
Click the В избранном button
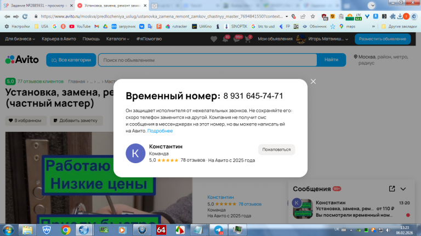tap(26, 120)
